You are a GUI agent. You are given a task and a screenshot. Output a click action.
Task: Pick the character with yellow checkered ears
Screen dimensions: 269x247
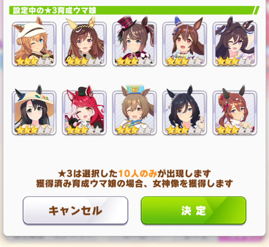point(84,44)
